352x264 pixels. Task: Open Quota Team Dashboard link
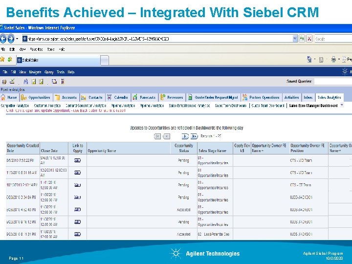pos(268,106)
